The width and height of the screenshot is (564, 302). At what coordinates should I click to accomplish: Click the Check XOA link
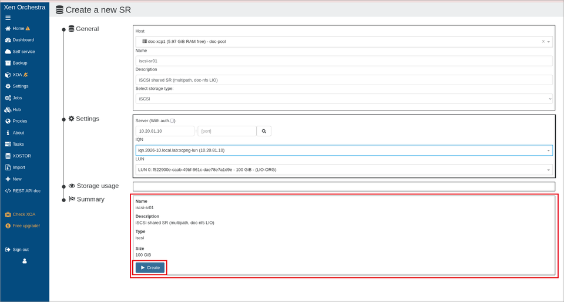pyautogui.click(x=24, y=214)
